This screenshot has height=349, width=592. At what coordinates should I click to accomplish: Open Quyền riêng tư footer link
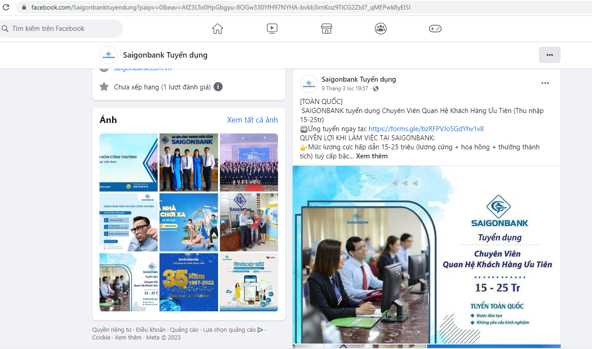coord(112,330)
